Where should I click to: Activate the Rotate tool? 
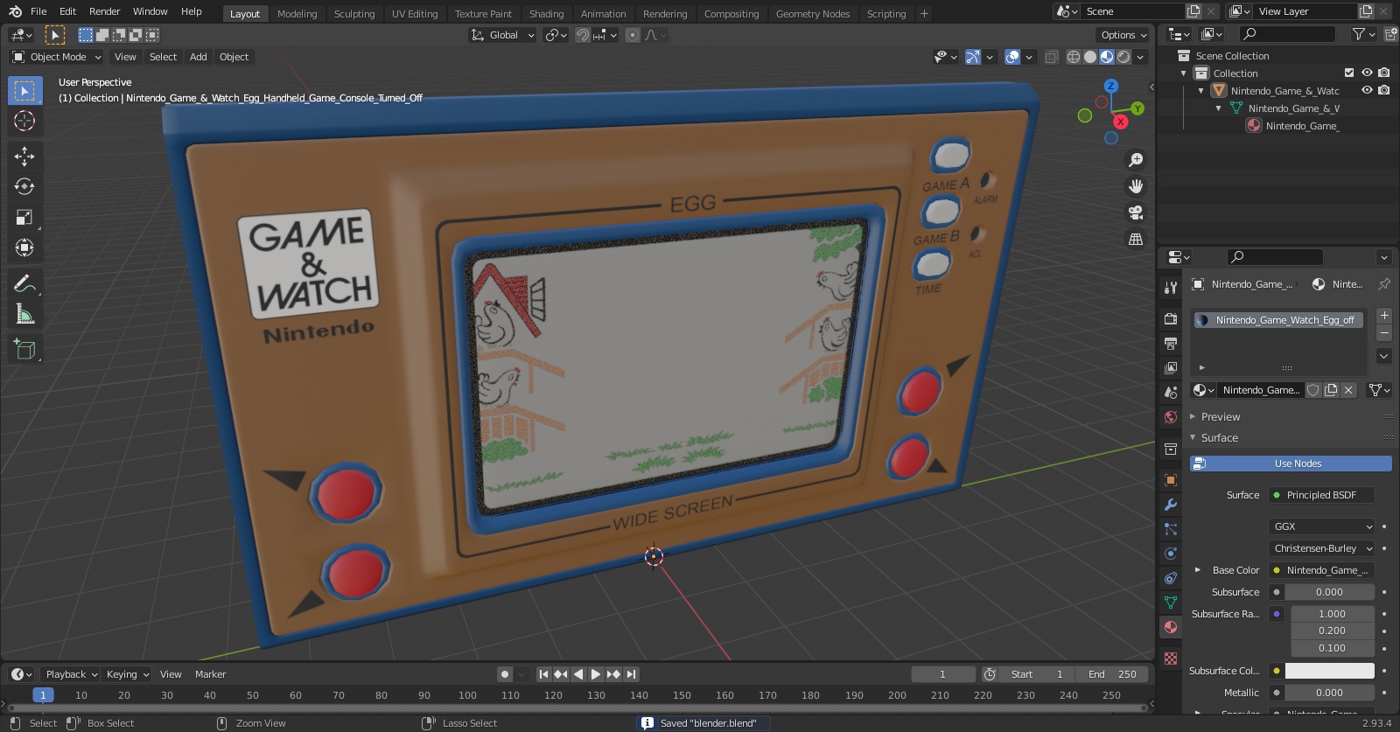(24, 186)
